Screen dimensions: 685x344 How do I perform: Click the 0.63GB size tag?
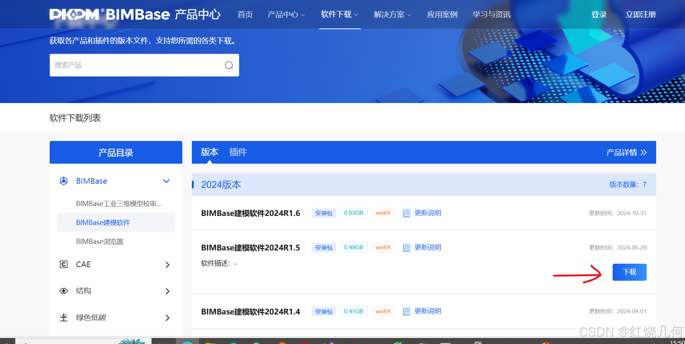pyautogui.click(x=354, y=213)
